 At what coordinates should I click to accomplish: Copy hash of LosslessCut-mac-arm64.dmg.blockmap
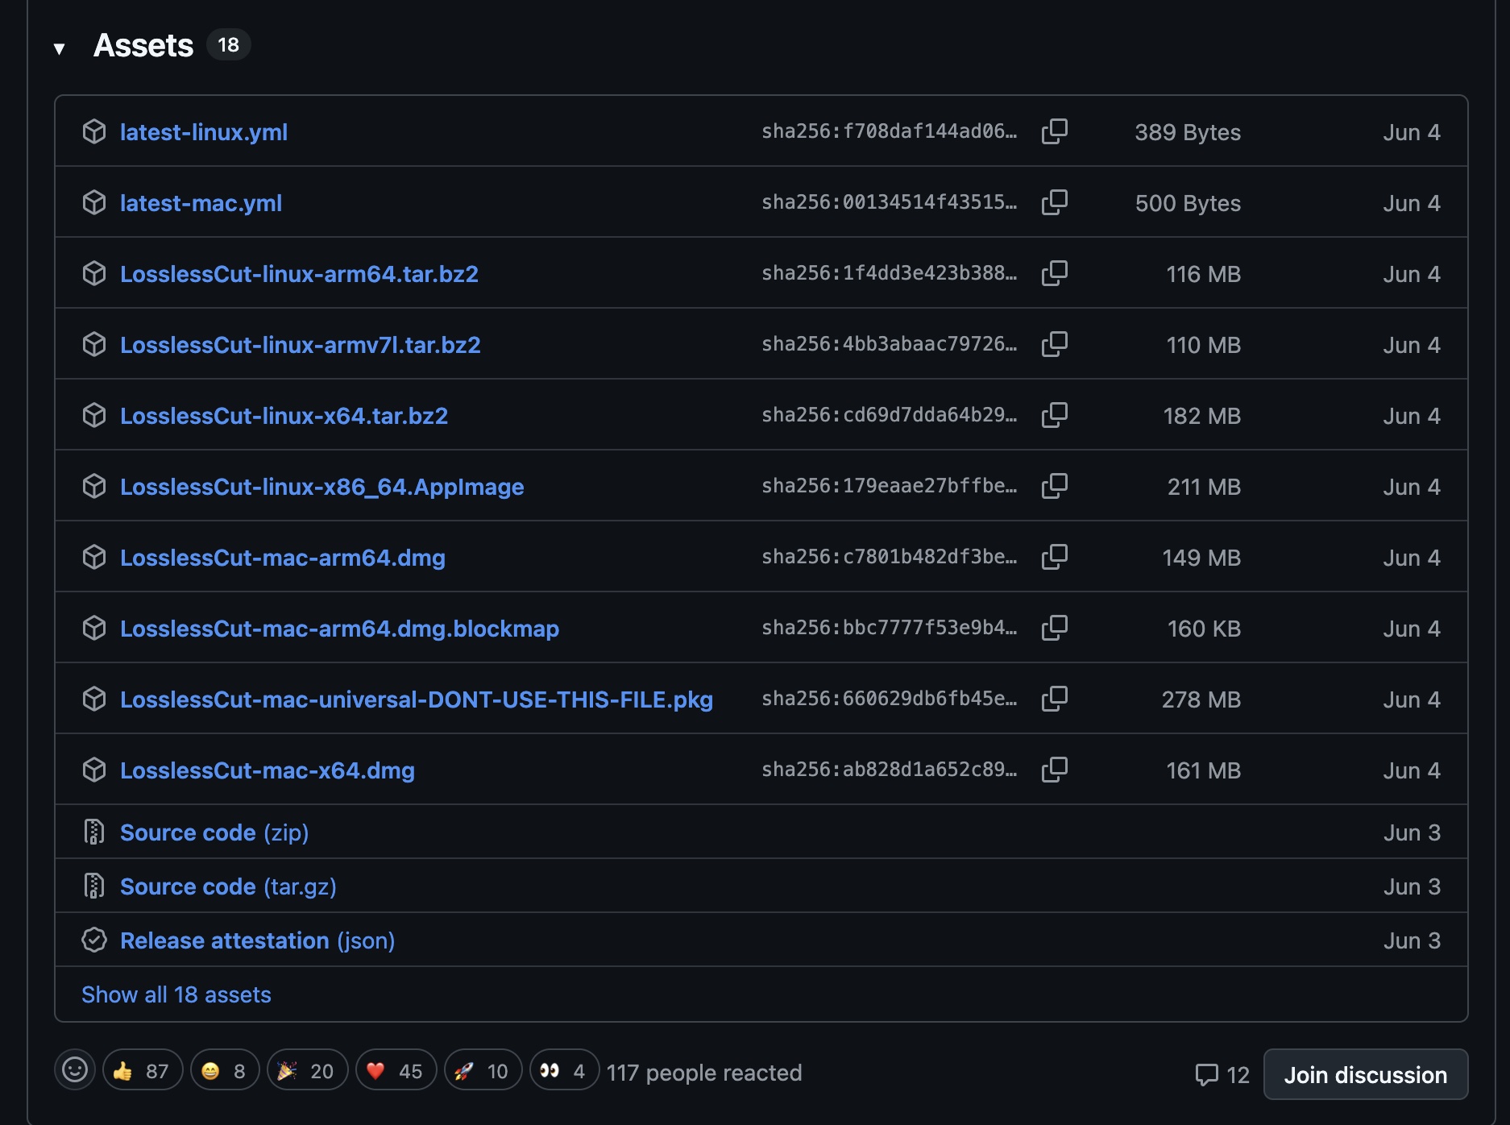pyautogui.click(x=1054, y=628)
